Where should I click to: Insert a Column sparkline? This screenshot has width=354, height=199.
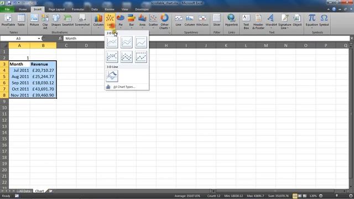(190, 20)
